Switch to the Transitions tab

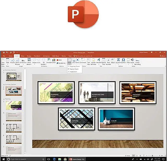tap(37, 56)
